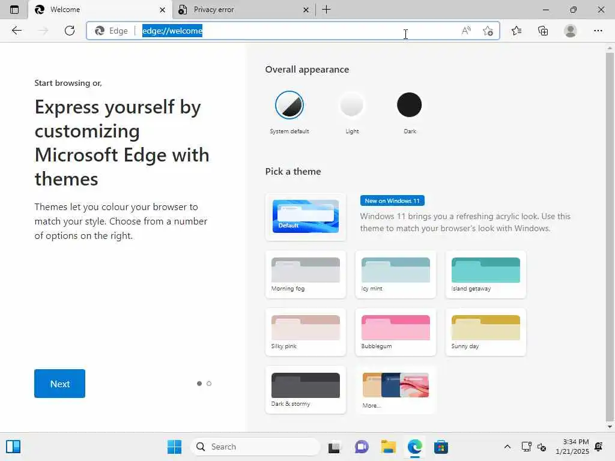Close the Welcome tab
Image resolution: width=615 pixels, height=461 pixels.
tap(162, 10)
